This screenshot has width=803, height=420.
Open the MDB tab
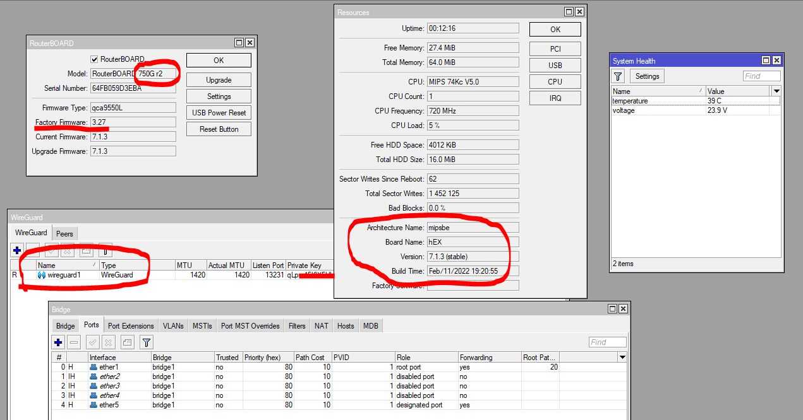click(x=370, y=326)
